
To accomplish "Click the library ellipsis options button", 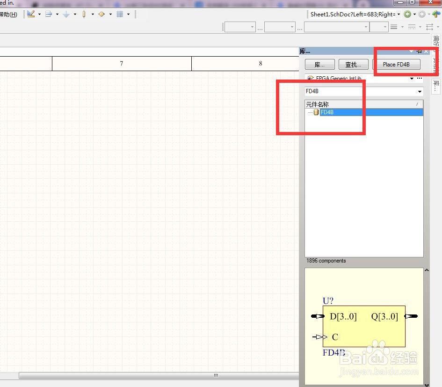I will (420, 78).
